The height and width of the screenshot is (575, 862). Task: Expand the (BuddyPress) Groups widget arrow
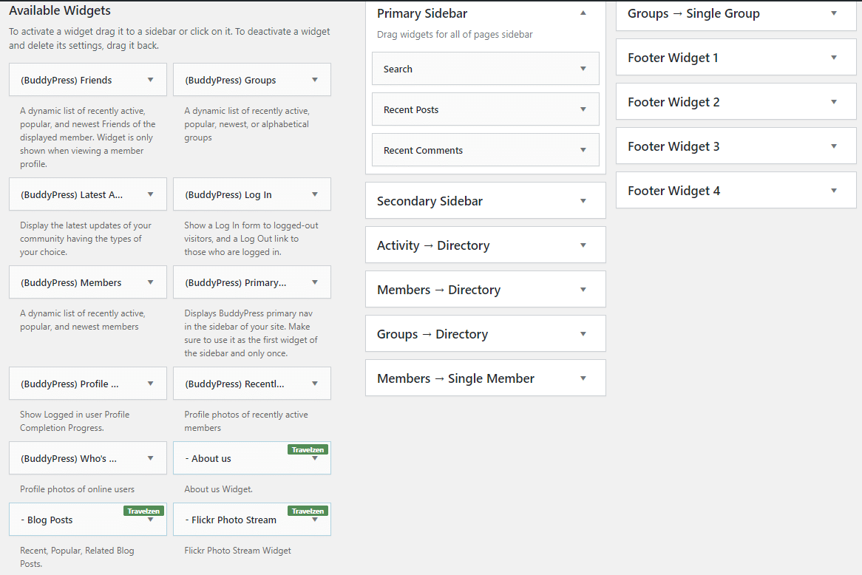coord(314,80)
